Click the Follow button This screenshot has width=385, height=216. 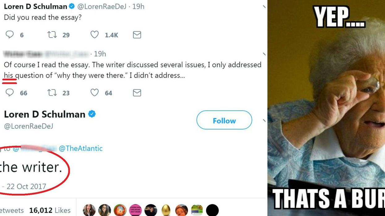pyautogui.click(x=224, y=120)
